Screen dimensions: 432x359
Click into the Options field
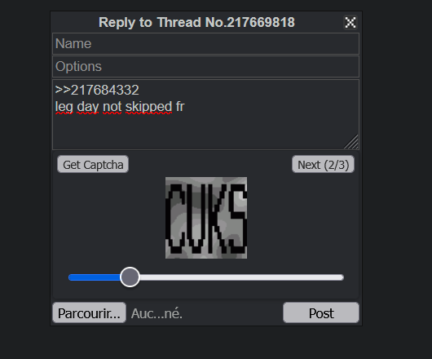click(x=205, y=66)
